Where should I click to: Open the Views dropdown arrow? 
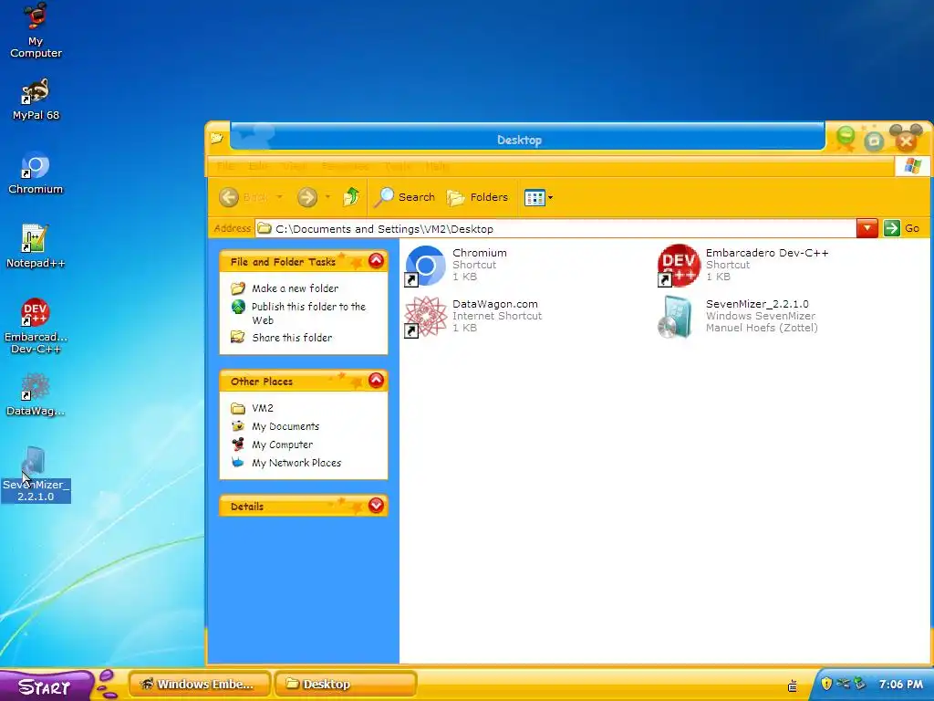550,197
